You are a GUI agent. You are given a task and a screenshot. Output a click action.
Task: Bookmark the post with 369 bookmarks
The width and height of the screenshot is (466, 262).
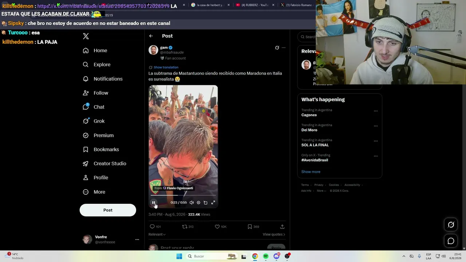coord(250,226)
